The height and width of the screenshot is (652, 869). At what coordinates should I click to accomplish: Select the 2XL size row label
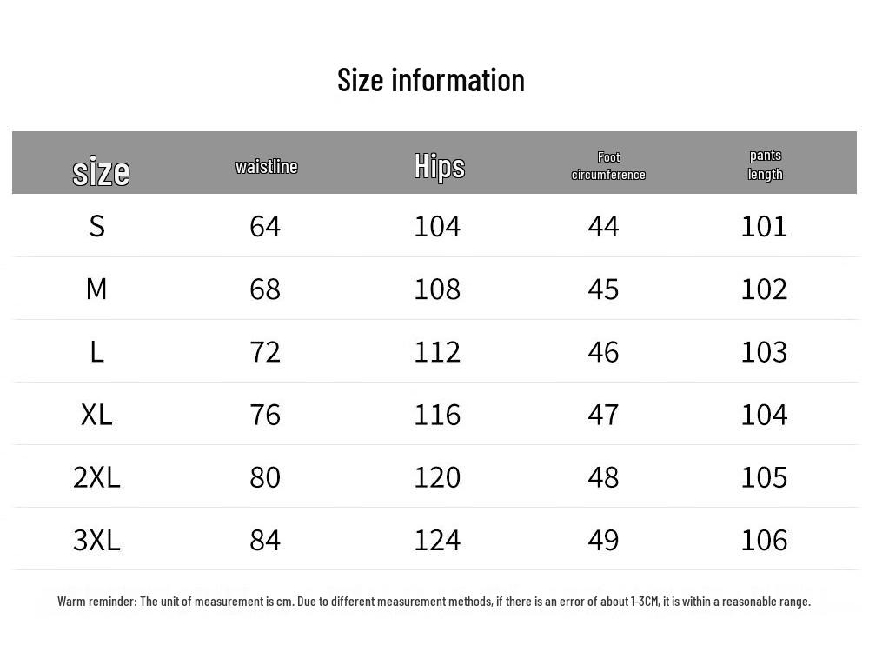click(96, 476)
